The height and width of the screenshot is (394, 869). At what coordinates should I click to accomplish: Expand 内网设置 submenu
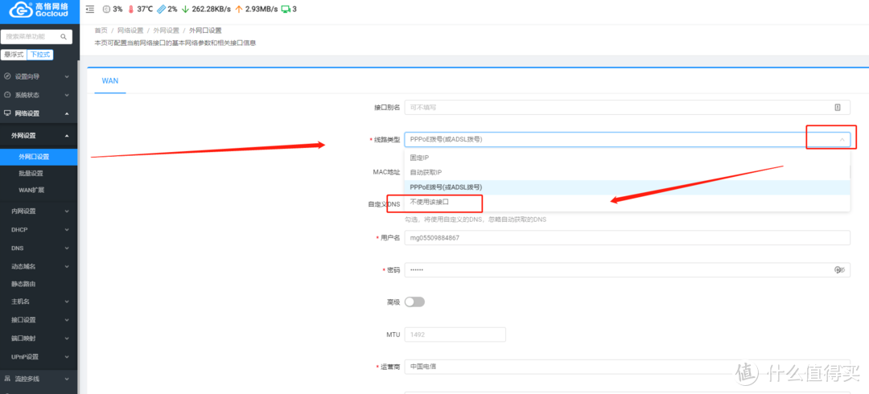[39, 211]
